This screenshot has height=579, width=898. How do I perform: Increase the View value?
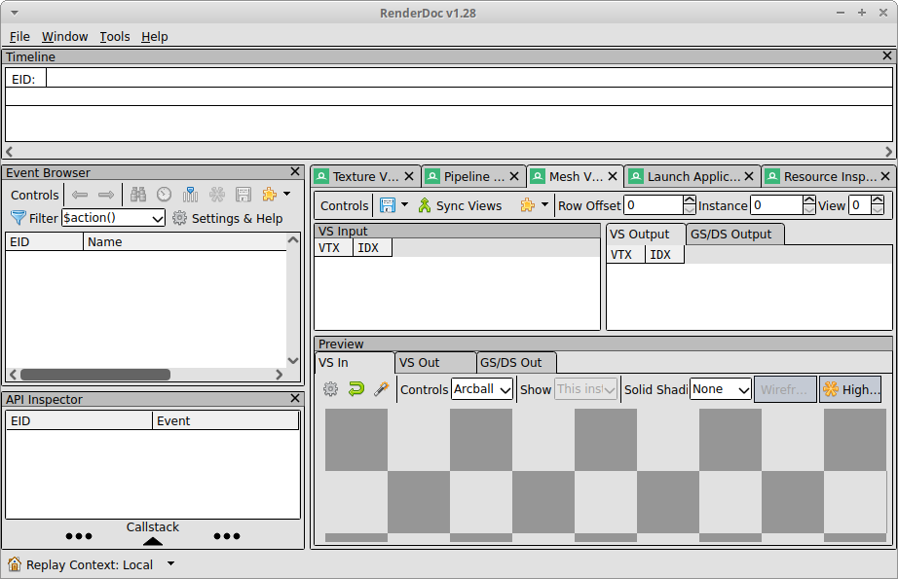point(878,200)
